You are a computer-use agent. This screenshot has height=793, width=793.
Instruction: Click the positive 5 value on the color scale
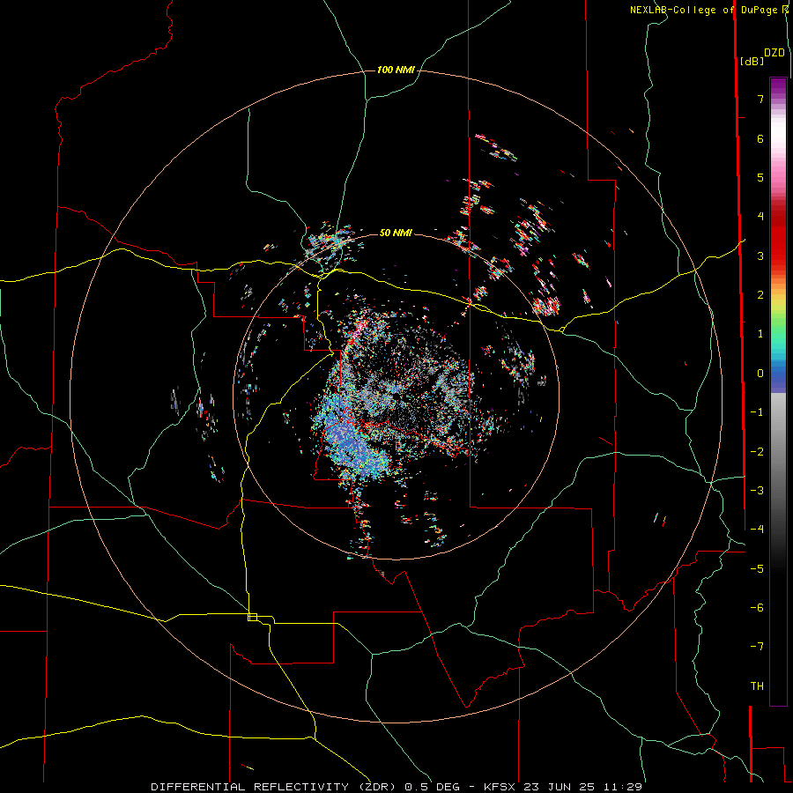coord(760,177)
